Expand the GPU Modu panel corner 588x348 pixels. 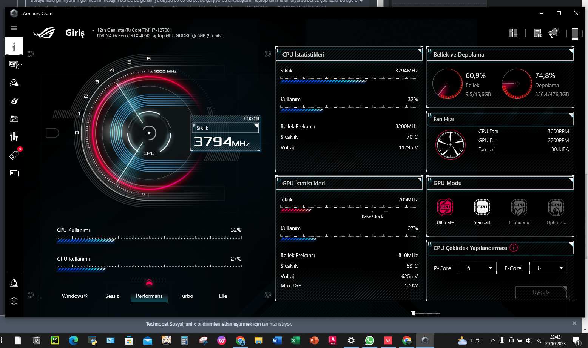(571, 179)
